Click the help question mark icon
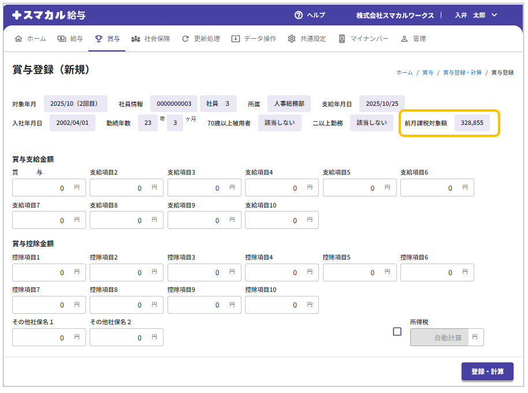Screen dimensions: 528x393 click(299, 15)
